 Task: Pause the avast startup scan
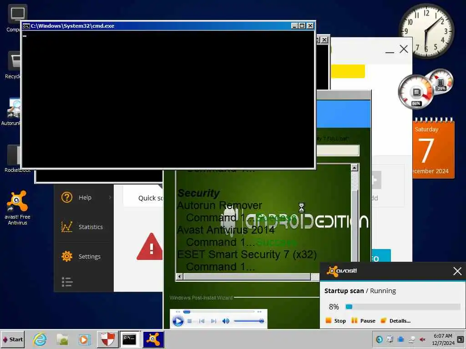(x=363, y=321)
